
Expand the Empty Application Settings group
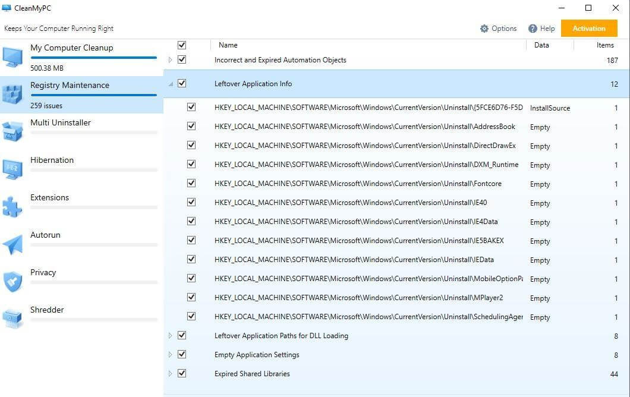pyautogui.click(x=170, y=354)
